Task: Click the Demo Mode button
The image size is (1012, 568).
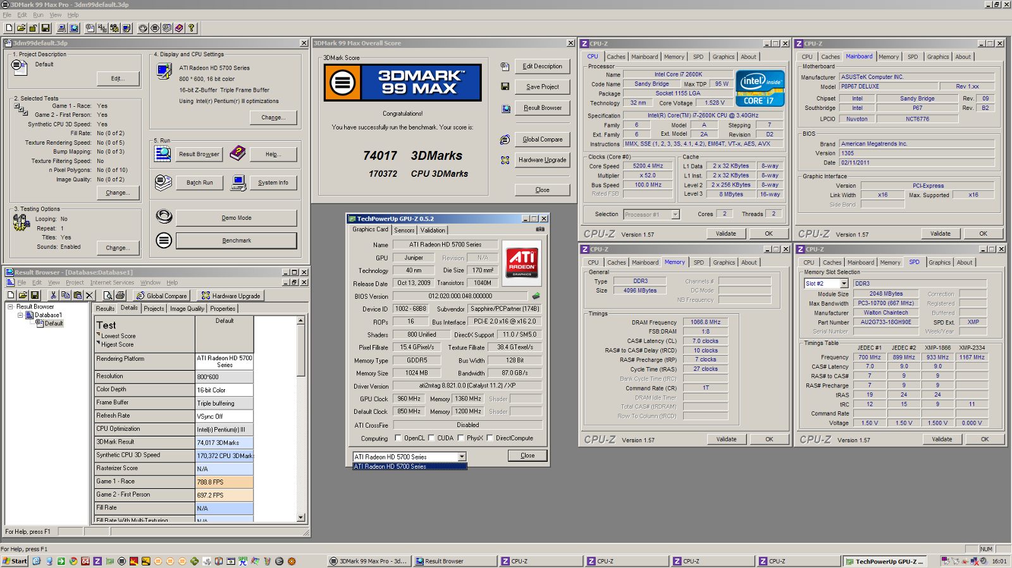Action: pos(237,218)
